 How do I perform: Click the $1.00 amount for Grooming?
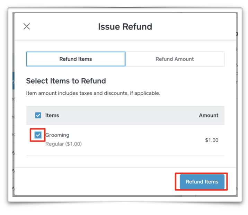point(212,140)
